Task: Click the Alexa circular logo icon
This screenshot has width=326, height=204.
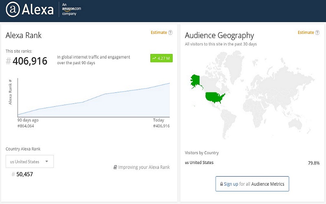Action: [13, 10]
